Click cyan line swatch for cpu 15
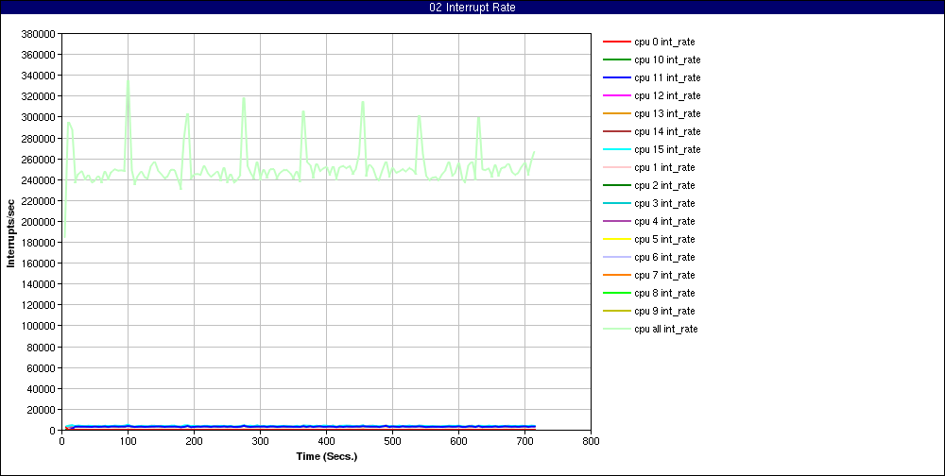This screenshot has width=945, height=476. 616,149
